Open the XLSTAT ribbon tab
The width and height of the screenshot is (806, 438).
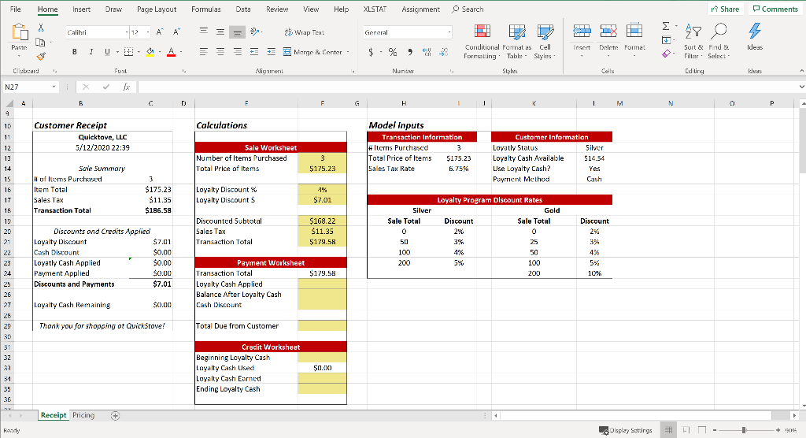pyautogui.click(x=375, y=9)
